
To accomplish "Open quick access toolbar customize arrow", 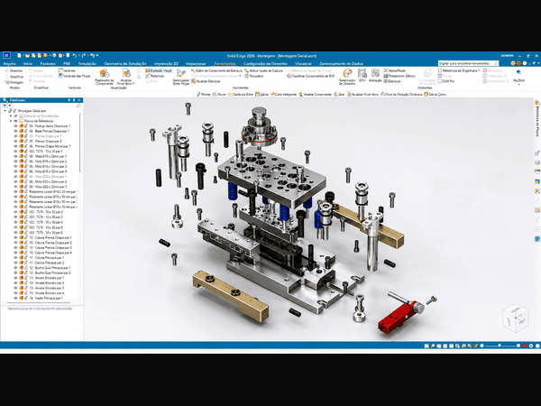I will [97, 55].
